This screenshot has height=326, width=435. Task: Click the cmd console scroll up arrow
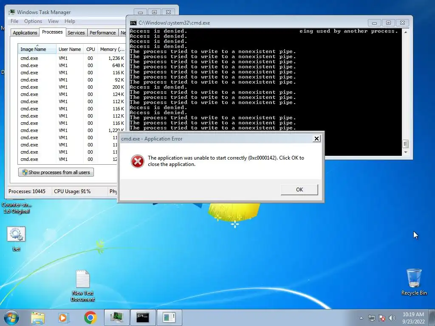point(406,32)
